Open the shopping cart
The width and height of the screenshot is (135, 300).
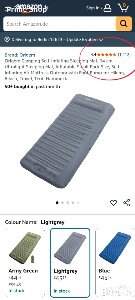[123, 7]
